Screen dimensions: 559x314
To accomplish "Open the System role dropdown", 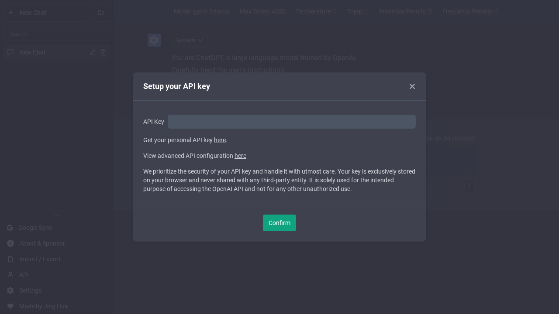I will 190,40.
